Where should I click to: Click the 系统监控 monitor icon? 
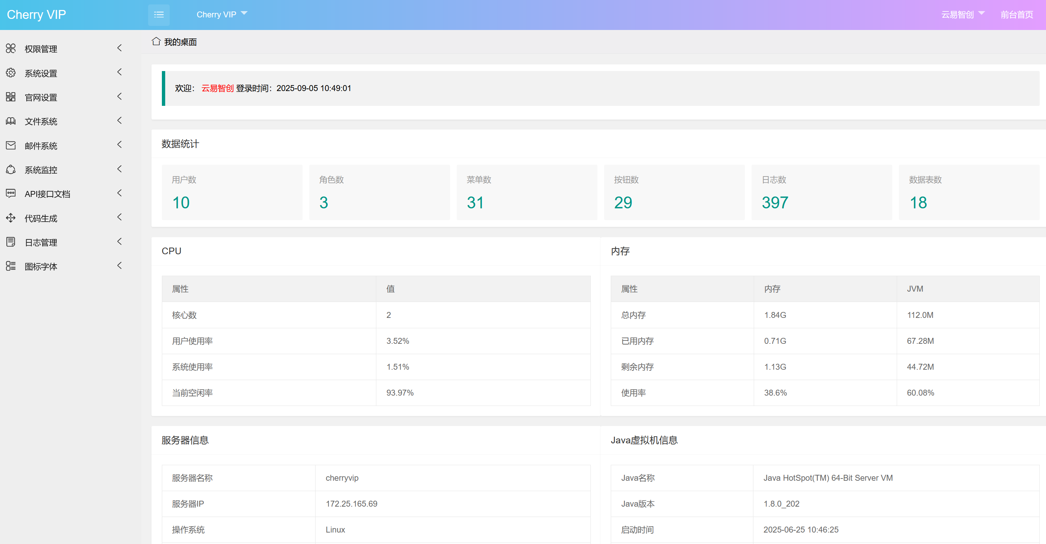coord(11,169)
